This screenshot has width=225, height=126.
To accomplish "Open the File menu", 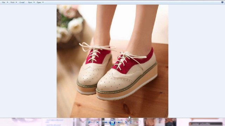I will [x=4, y=2].
